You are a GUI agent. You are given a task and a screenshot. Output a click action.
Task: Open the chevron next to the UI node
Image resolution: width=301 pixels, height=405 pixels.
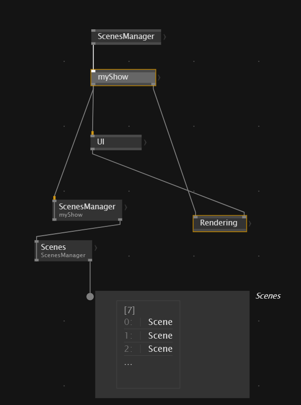pyautogui.click(x=145, y=142)
